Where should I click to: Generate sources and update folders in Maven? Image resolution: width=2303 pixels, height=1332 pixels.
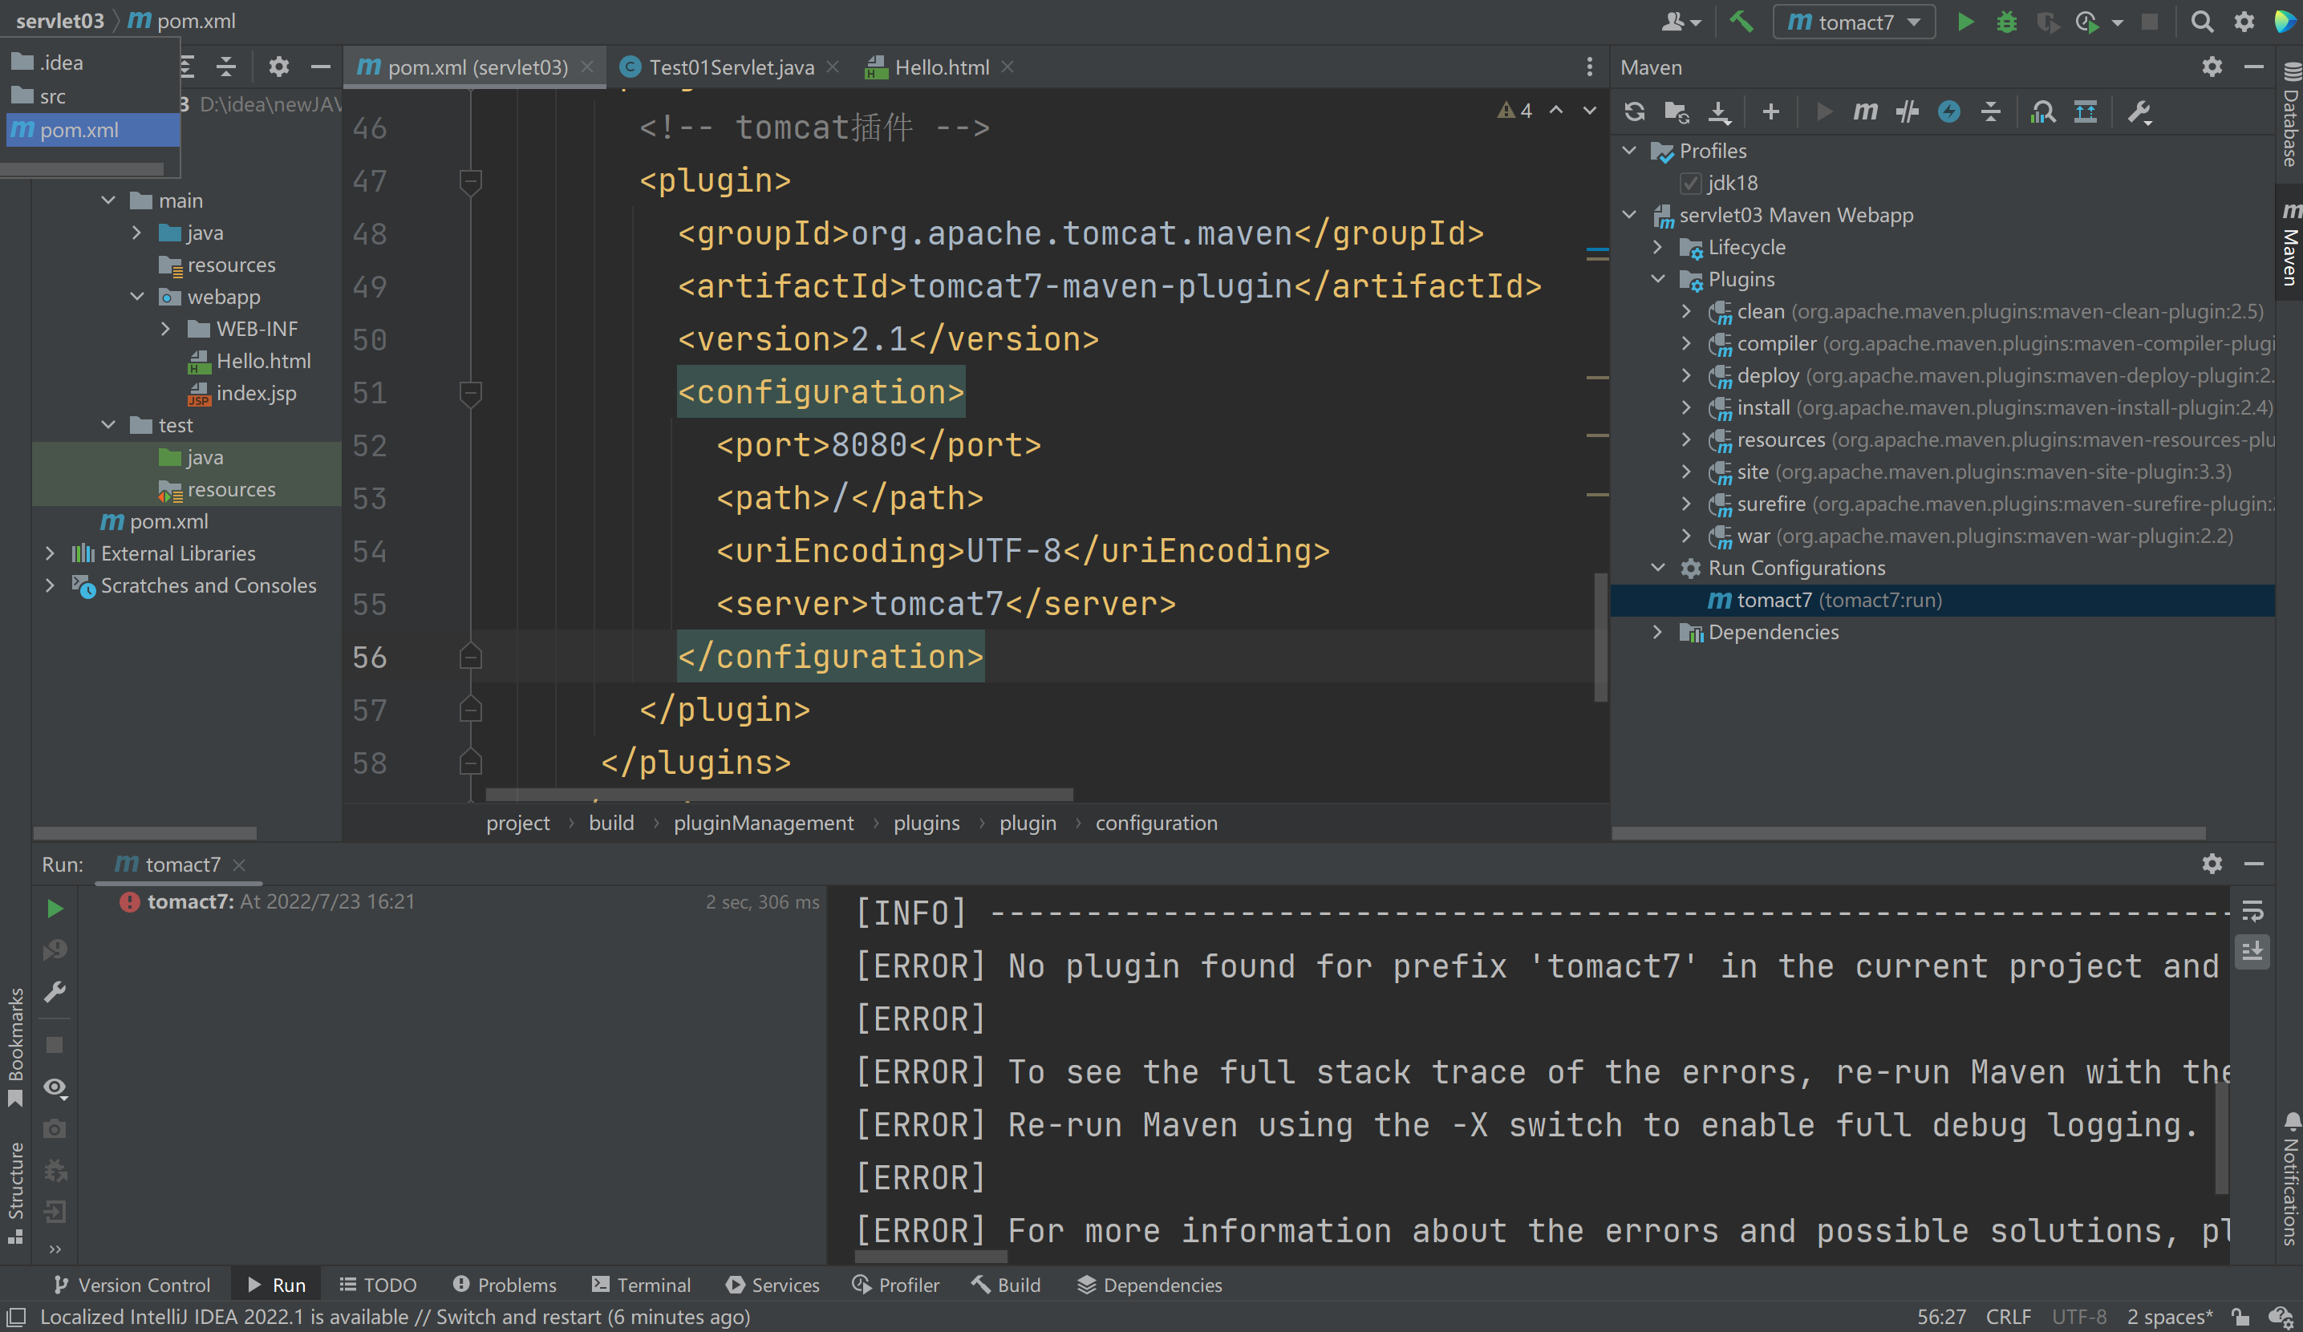pos(1676,112)
